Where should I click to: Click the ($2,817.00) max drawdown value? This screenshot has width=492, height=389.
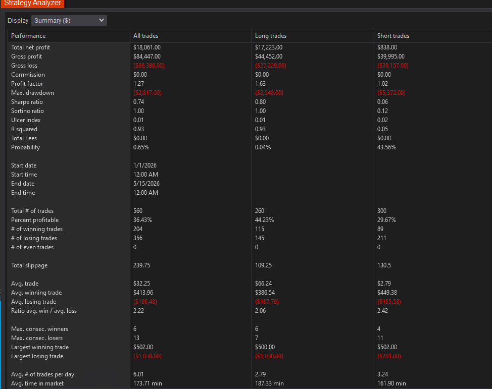pyautogui.click(x=147, y=93)
